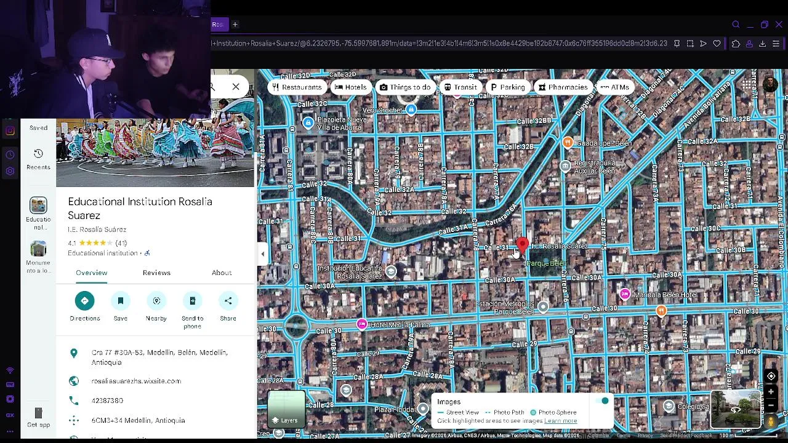Viewport: 788px width, 443px height.
Task: Click the browser search tabs magnifier icon
Action: click(x=736, y=25)
